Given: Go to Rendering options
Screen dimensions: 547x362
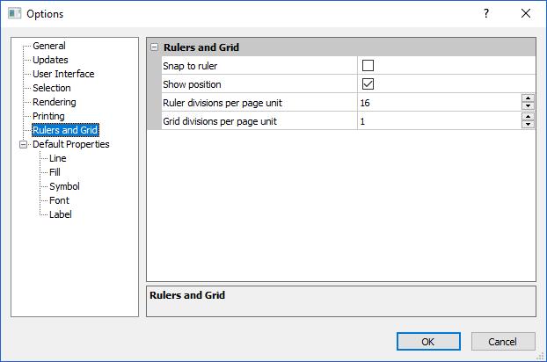Looking at the screenshot, I should [x=54, y=102].
